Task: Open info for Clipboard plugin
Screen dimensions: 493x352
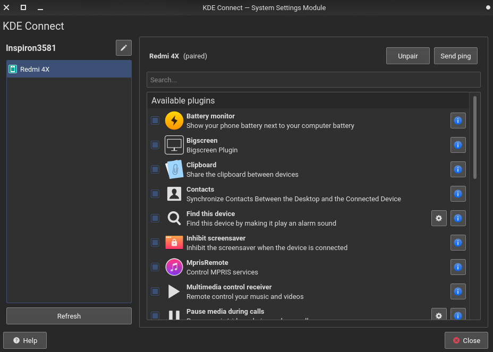Action: [458, 169]
